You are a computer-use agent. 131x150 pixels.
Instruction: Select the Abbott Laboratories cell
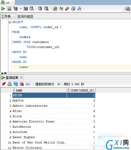(x=40, y=106)
